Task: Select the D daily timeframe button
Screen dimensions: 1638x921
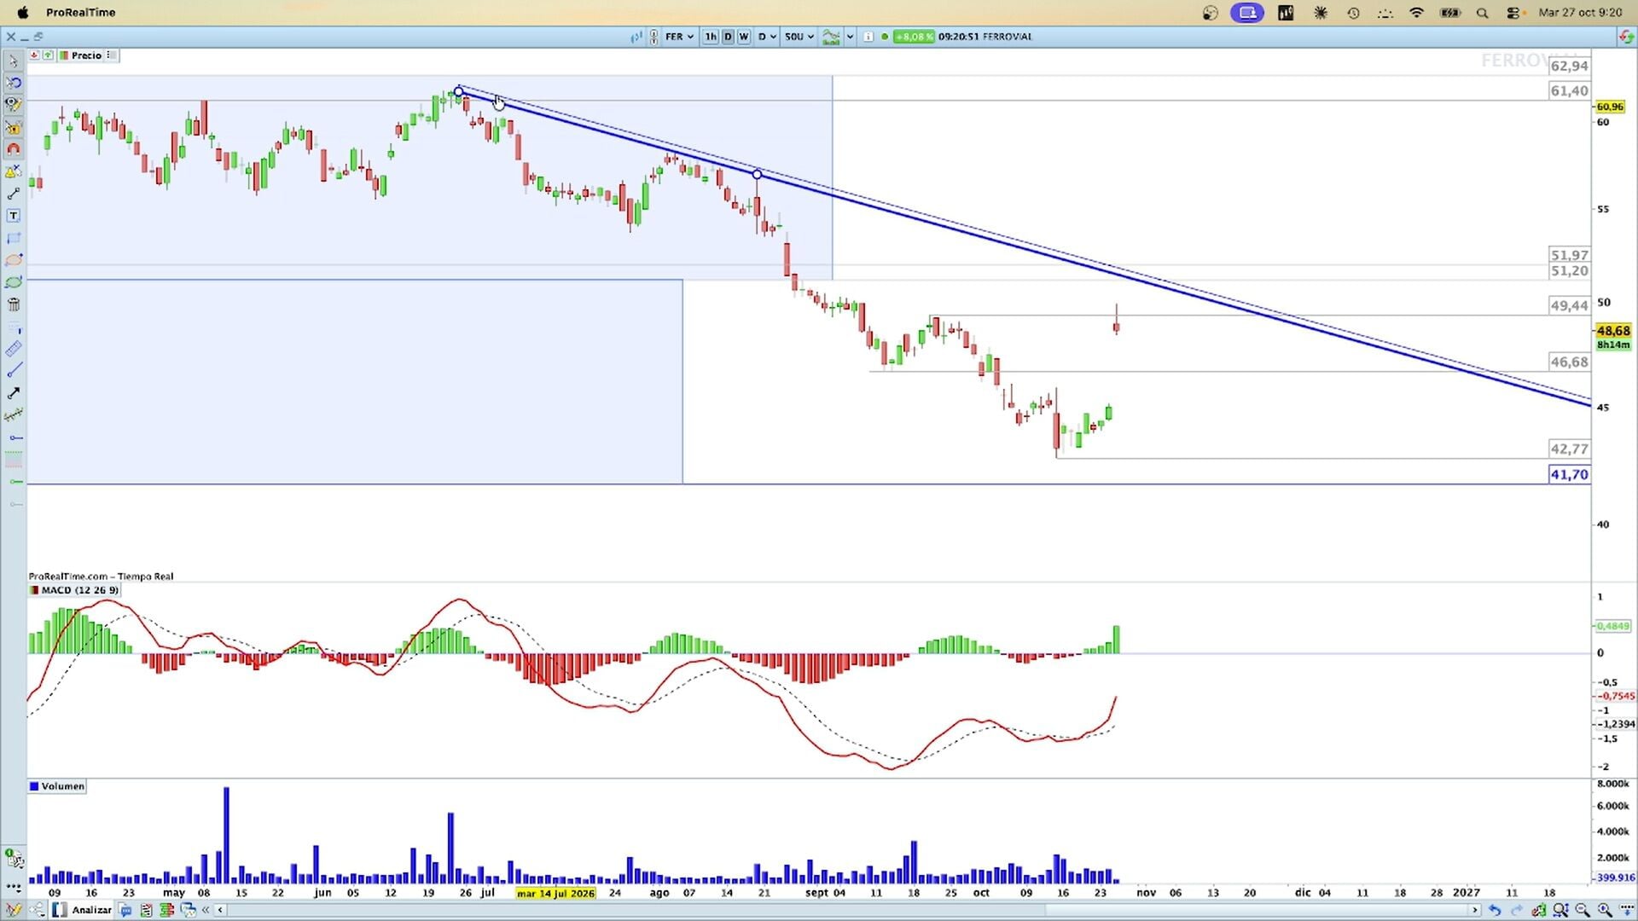Action: 728,37
